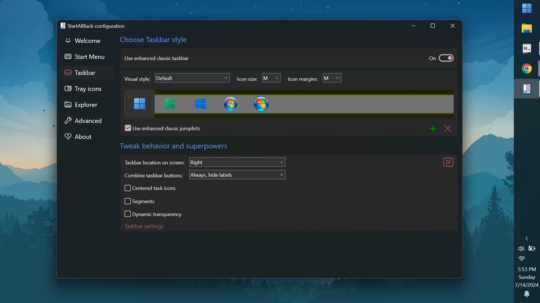
Task: Open Chrome from the taskbar
Action: pyautogui.click(x=527, y=68)
